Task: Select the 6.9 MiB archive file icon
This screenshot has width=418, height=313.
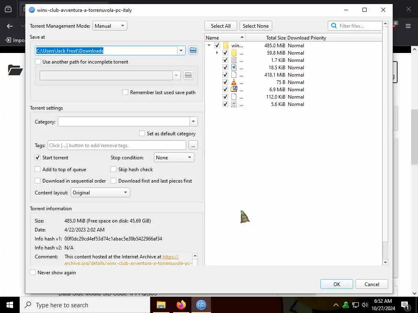Action: tap(234, 89)
